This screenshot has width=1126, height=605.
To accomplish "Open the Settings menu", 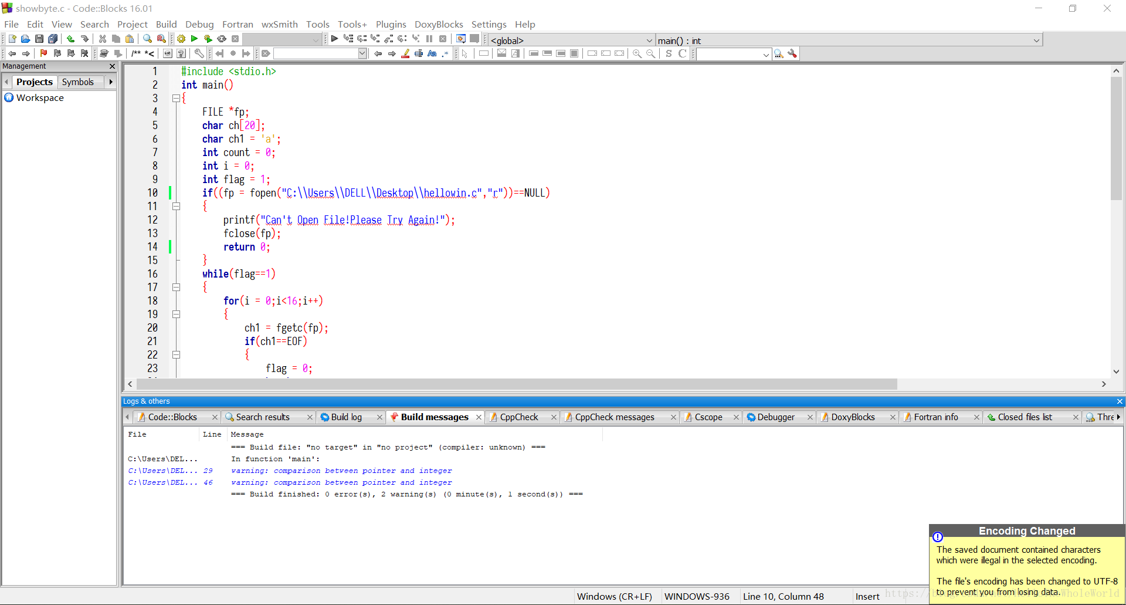I will (x=489, y=24).
